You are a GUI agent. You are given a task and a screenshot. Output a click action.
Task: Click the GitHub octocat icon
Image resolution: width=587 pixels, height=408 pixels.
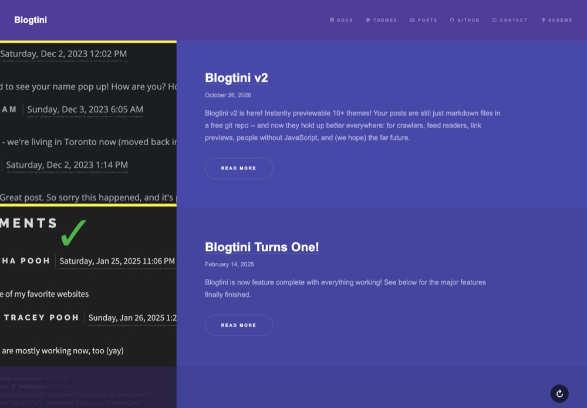(x=452, y=20)
